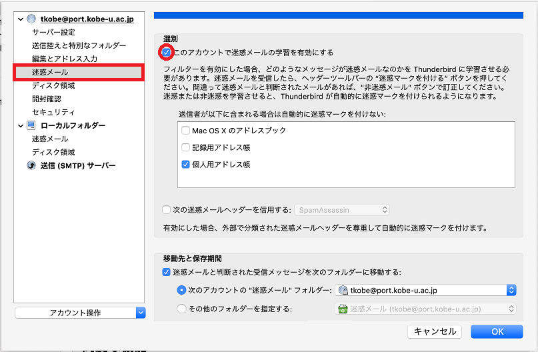Select 迷惑メール under tkobe@port.kobe-u.ac.jp
Viewport: 538px width, 352px height.
click(x=79, y=73)
